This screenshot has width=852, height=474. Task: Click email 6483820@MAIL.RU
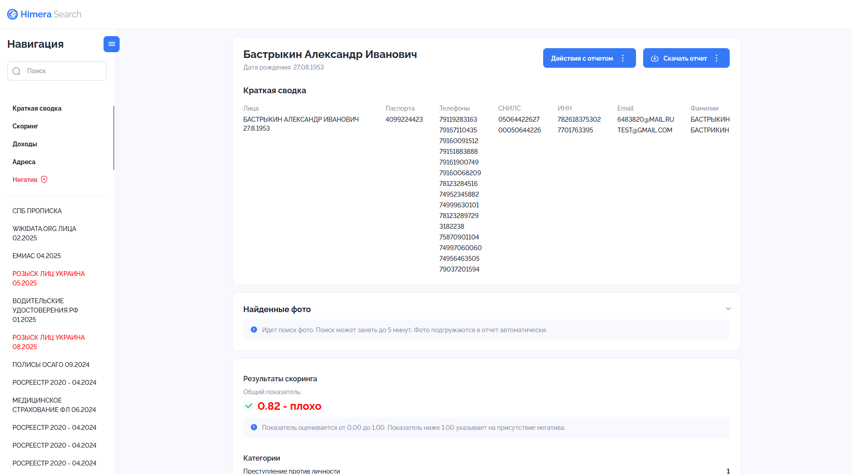pyautogui.click(x=645, y=120)
